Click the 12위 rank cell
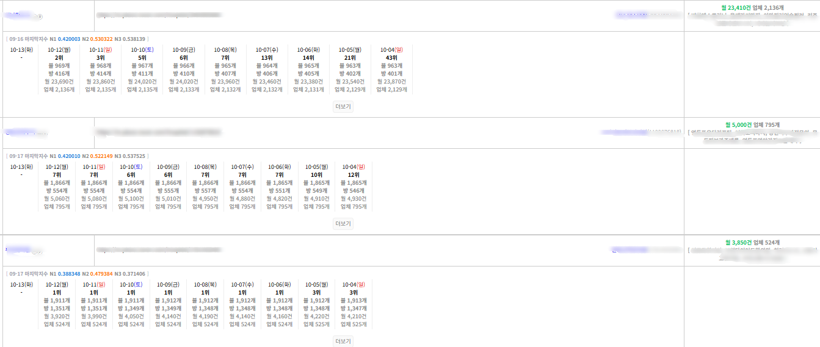Image resolution: width=820 pixels, height=347 pixels. [354, 175]
